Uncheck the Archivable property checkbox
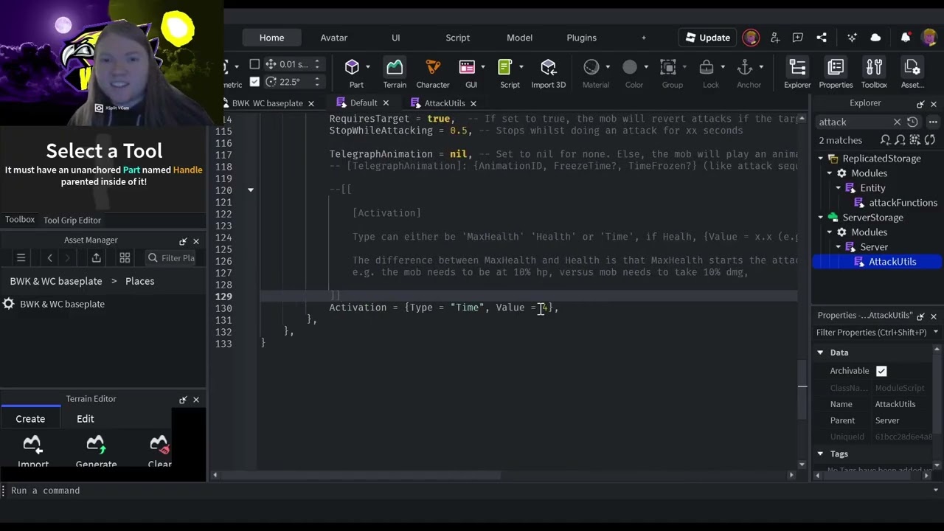Image resolution: width=944 pixels, height=531 pixels. pyautogui.click(x=881, y=371)
